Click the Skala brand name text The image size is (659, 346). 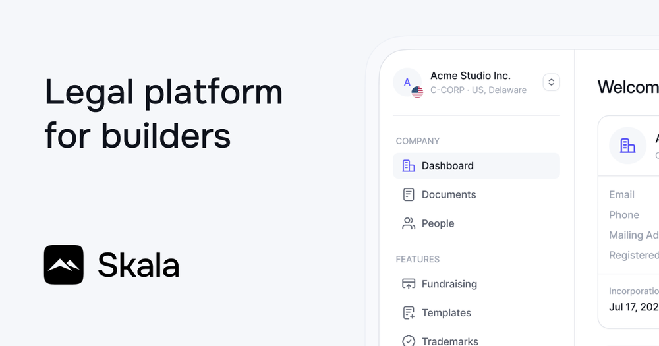click(x=138, y=266)
